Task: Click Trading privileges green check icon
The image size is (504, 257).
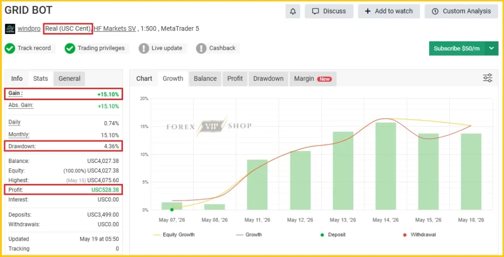Action: tap(70, 49)
